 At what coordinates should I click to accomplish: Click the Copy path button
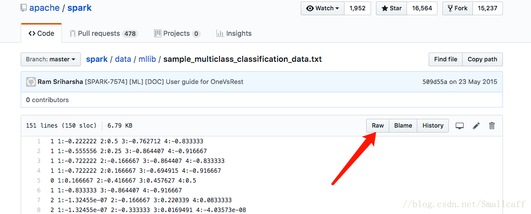[482, 59]
